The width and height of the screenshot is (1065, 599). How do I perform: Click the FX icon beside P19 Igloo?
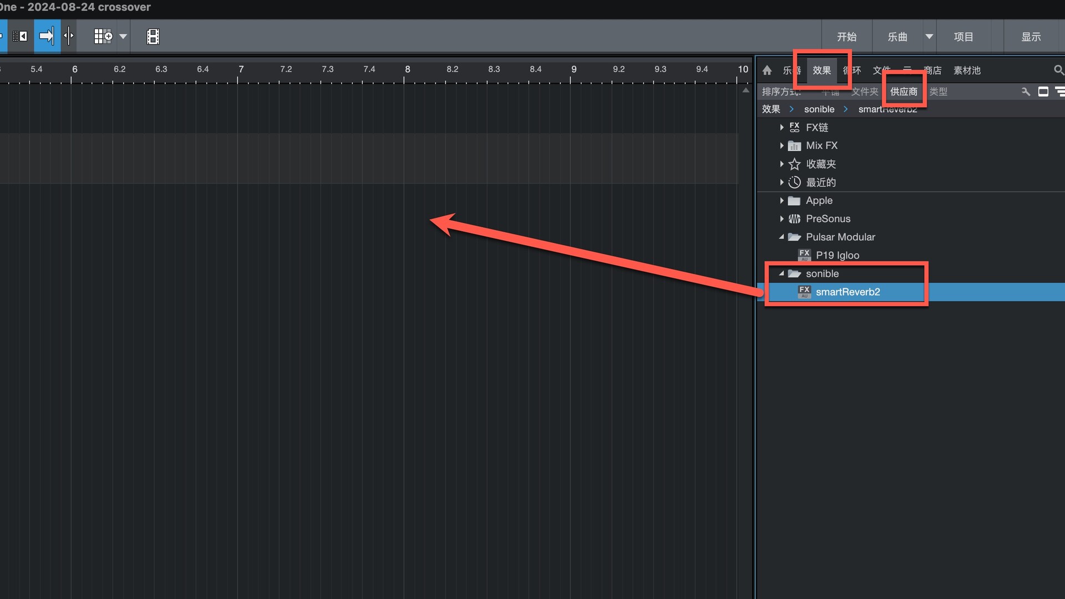[804, 255]
